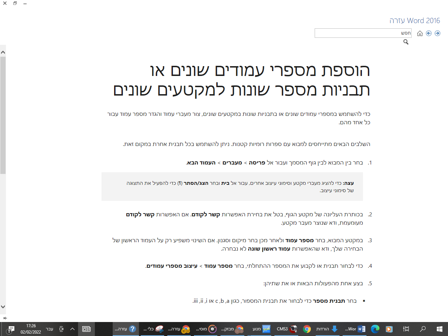448x336 pixels.
Task: Open Microsoft Edge from the taskbar
Action: [x=375, y=329]
